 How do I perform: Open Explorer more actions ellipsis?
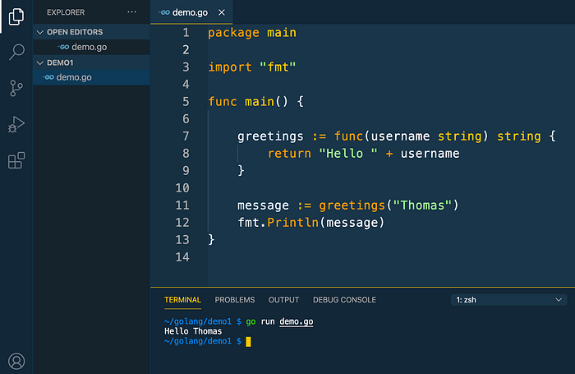132,12
